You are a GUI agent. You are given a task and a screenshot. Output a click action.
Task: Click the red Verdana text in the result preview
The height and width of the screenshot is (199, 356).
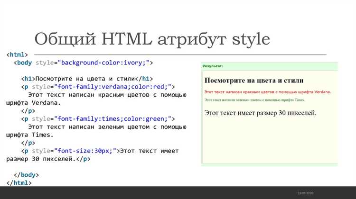[x=268, y=92]
